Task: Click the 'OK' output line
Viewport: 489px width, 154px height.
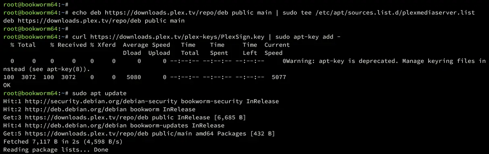Action: [x=6, y=85]
